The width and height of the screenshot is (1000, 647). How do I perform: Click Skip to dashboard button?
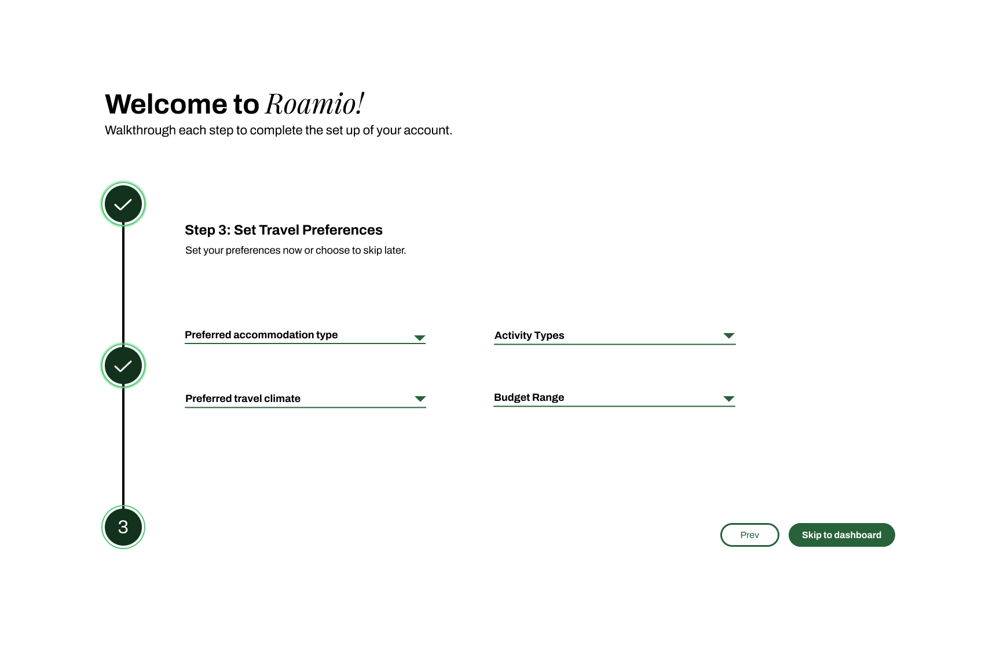click(842, 535)
